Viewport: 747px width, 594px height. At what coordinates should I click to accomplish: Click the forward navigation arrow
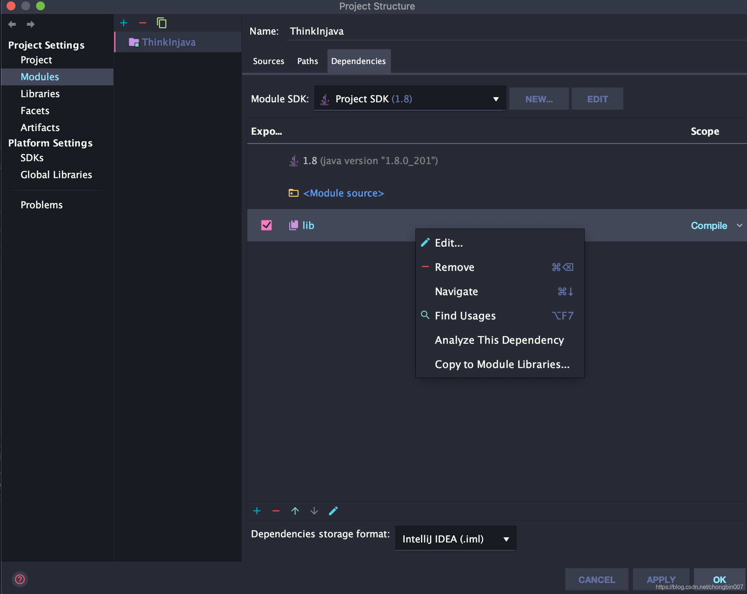[31, 24]
